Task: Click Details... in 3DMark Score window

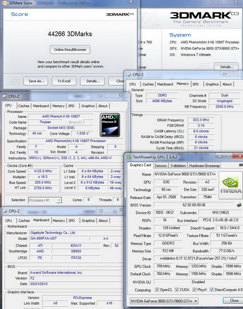Action: coord(92,81)
